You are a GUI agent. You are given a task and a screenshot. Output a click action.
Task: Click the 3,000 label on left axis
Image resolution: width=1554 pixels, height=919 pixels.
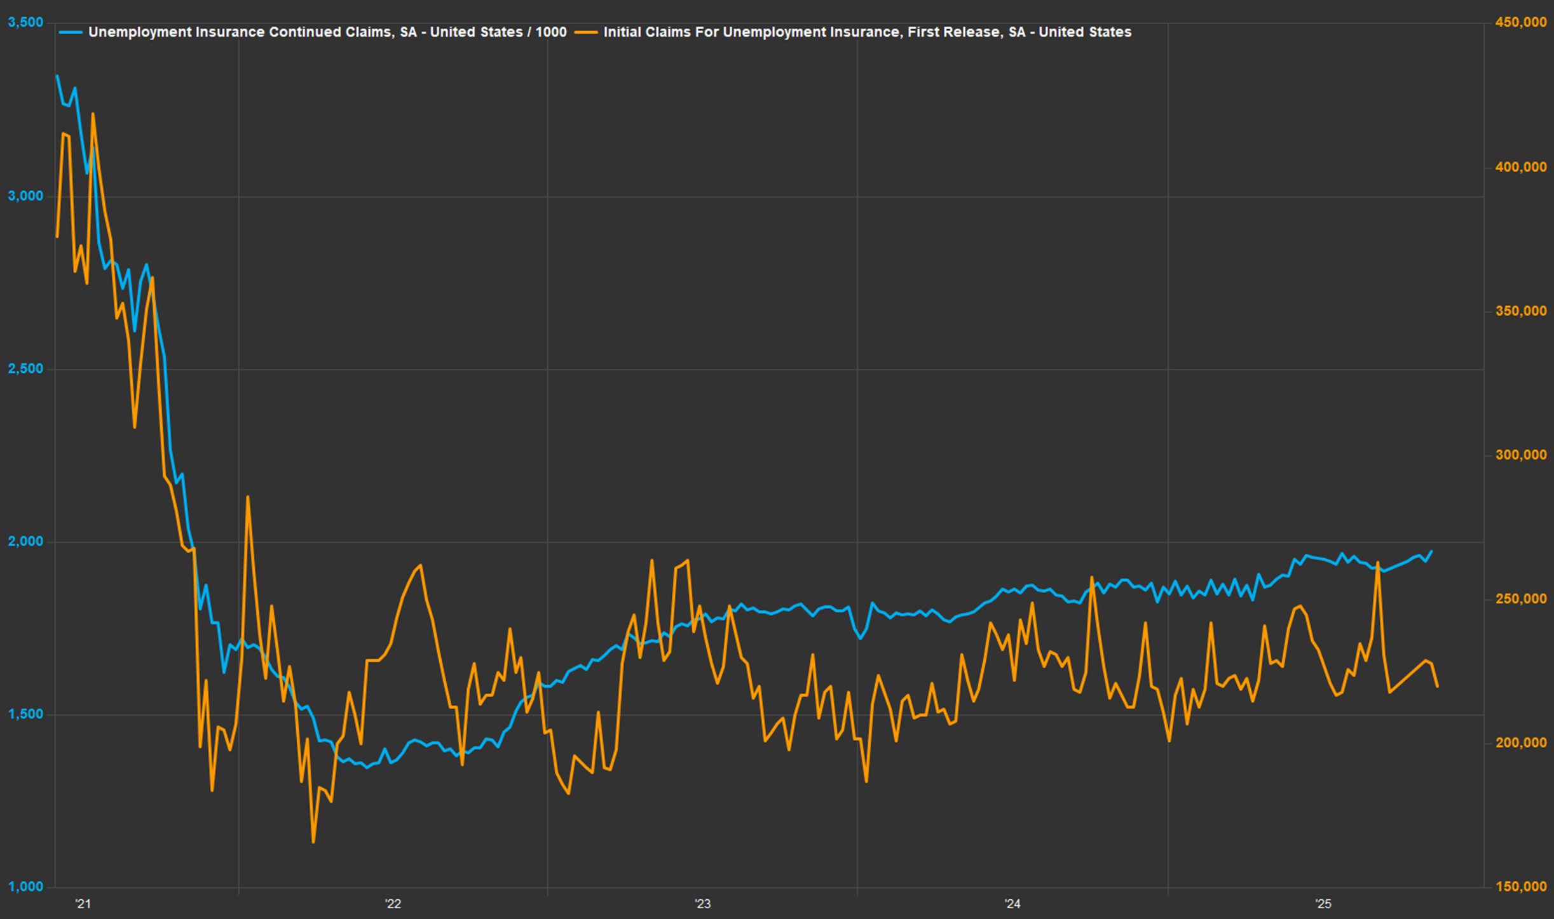[25, 196]
